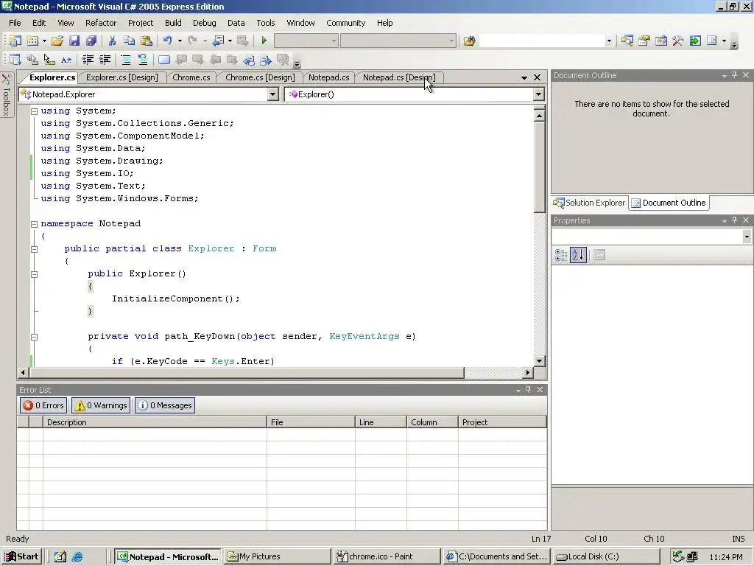Open the Community menu
The image size is (754, 566).
click(x=346, y=23)
